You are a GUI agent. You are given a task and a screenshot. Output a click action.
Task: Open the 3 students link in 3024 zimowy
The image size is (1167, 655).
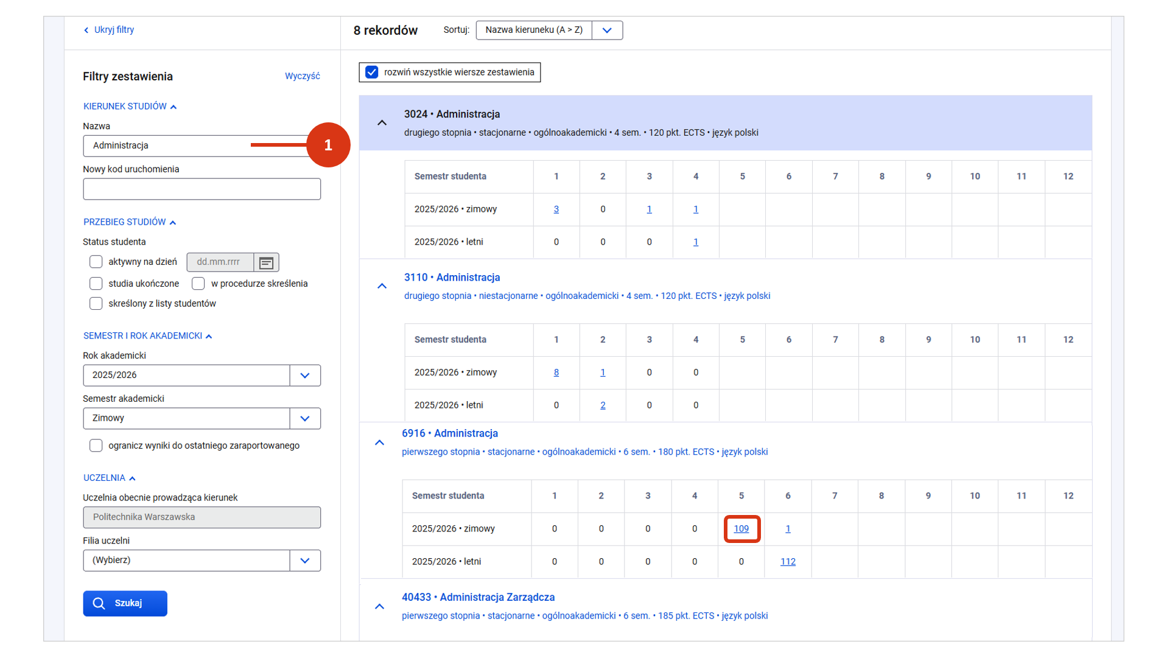click(556, 209)
